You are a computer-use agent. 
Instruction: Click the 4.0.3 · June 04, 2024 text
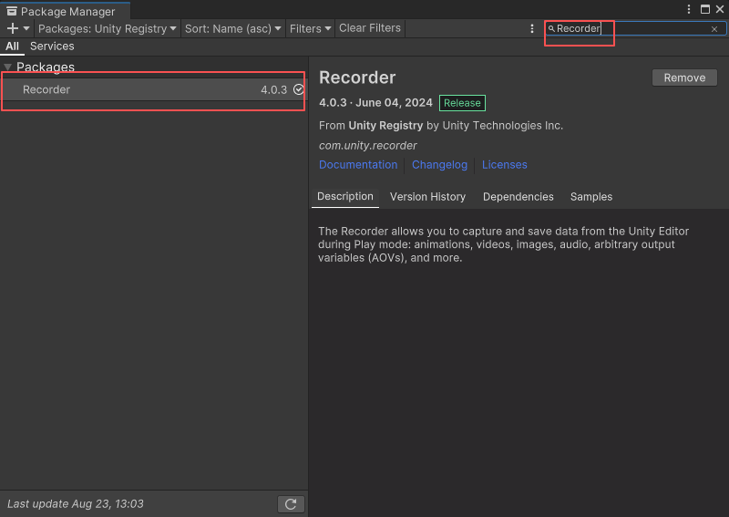tap(375, 103)
